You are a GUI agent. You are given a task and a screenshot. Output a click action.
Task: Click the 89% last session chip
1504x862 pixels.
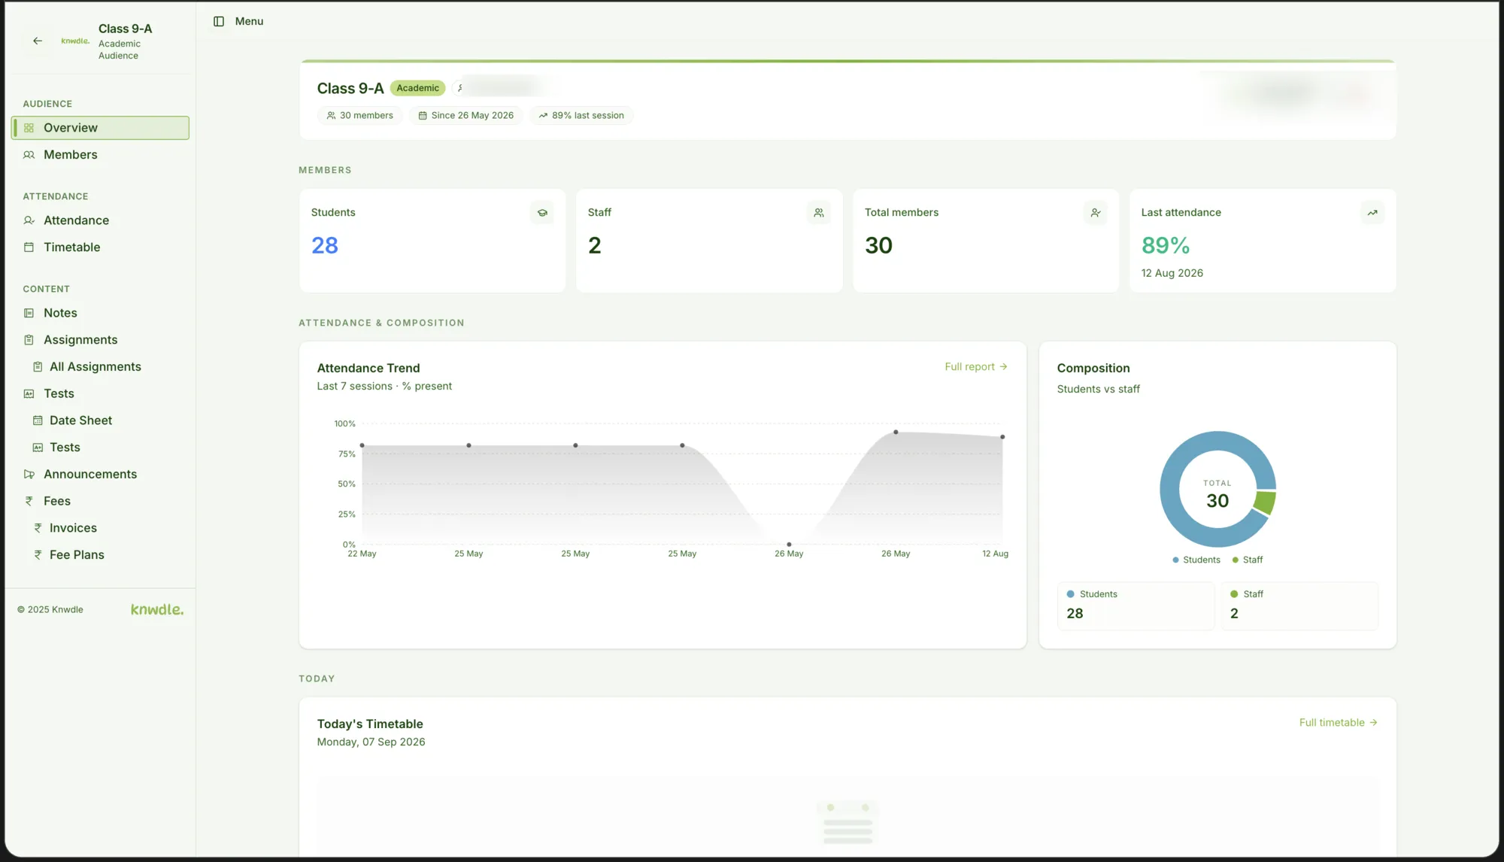(x=581, y=116)
